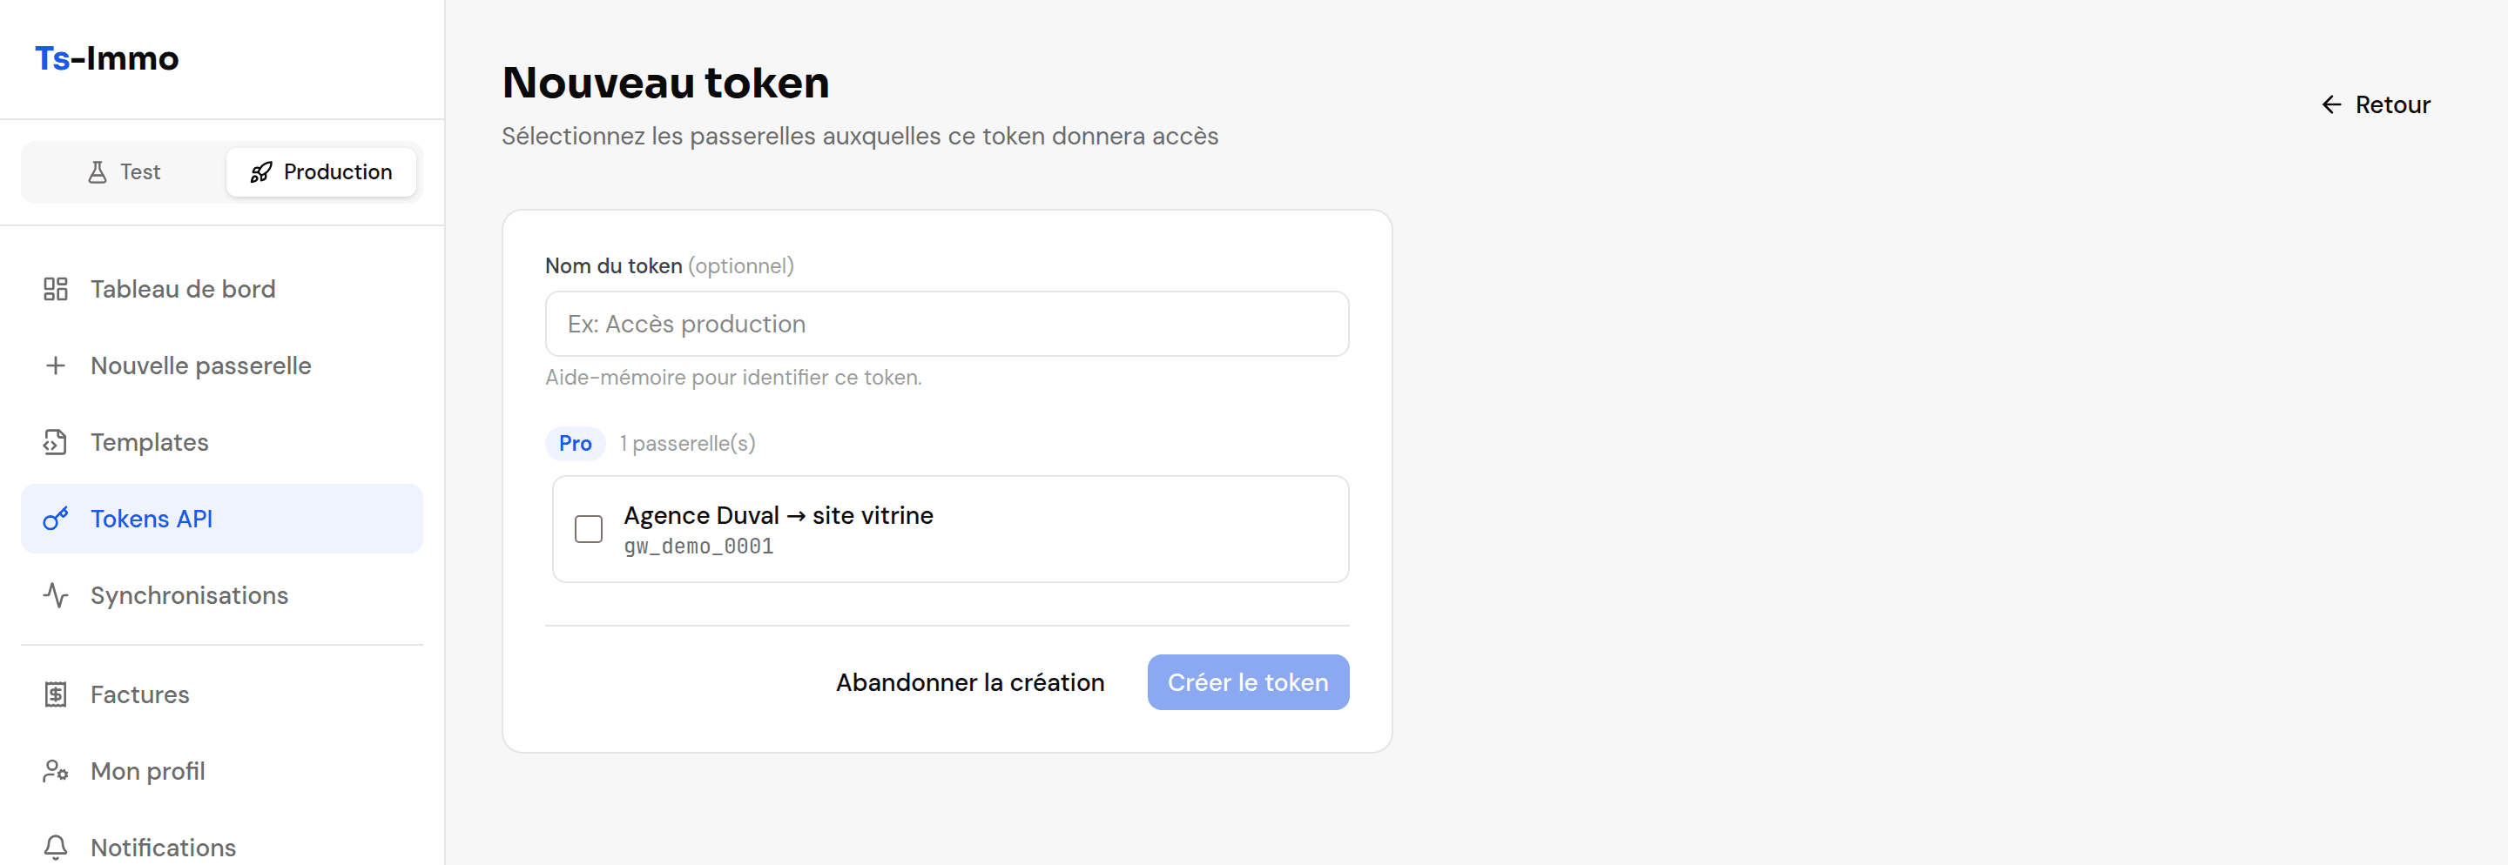Viewport: 2508px width, 865px height.
Task: Click the Notifications bell icon
Action: tap(56, 848)
